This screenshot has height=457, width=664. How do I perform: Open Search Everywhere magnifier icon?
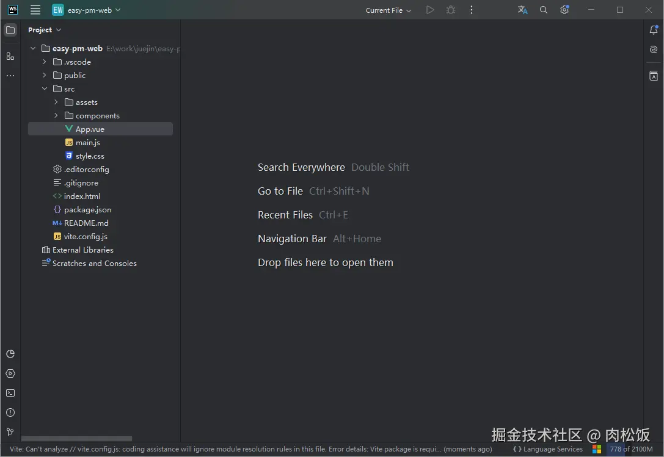tap(543, 10)
